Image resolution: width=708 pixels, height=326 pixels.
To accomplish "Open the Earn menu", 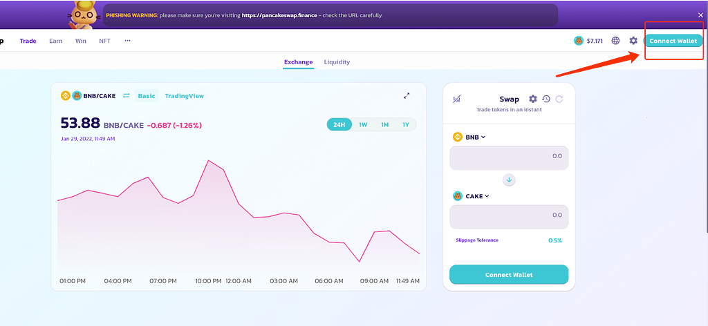I will pyautogui.click(x=55, y=41).
